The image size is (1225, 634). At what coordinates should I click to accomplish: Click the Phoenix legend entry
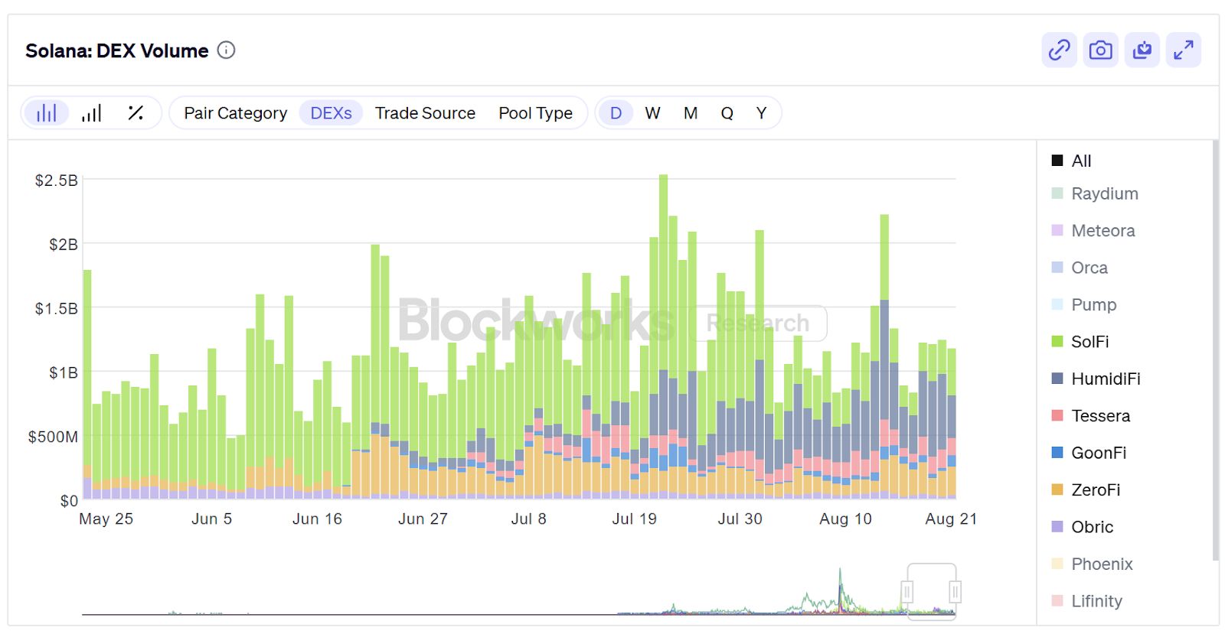[x=1092, y=564]
